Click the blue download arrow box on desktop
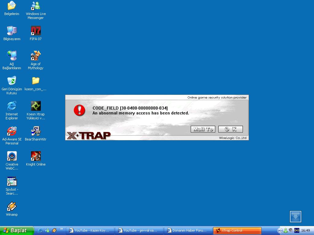 coord(295,216)
